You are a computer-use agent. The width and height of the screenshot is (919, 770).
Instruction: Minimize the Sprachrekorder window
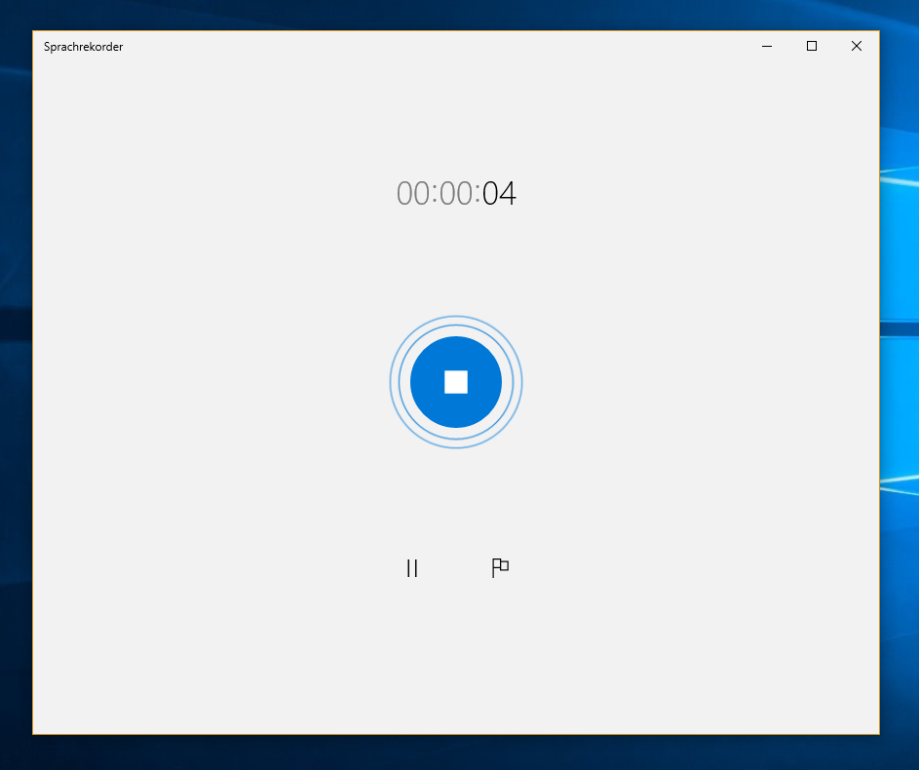point(767,46)
